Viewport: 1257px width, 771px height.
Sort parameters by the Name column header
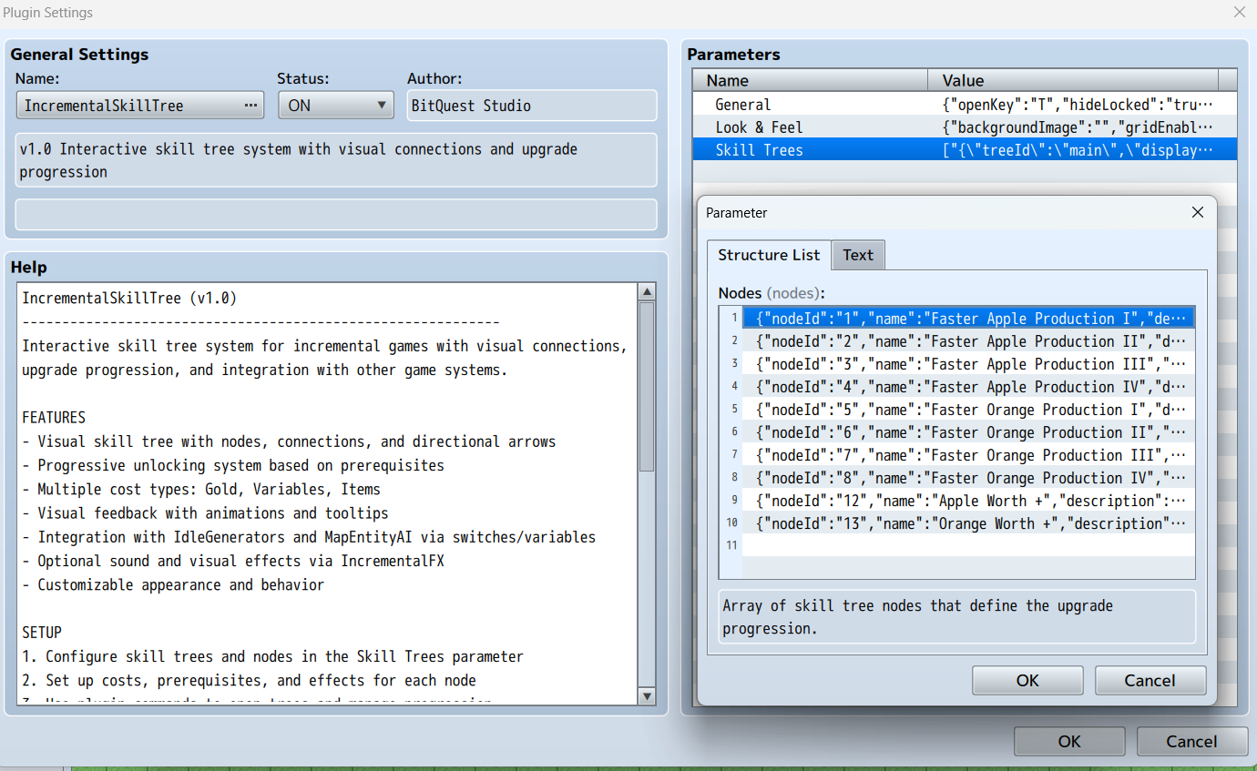click(810, 80)
